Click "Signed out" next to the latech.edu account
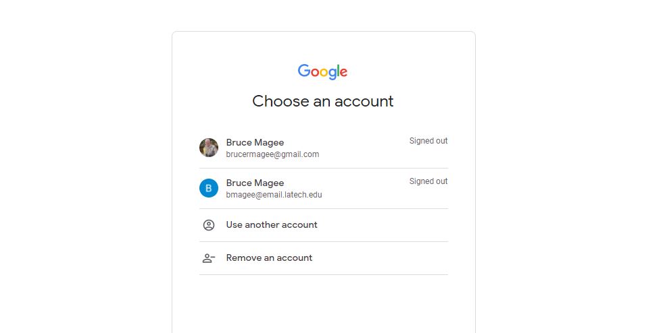Viewport: 663px width, 333px height. click(428, 181)
